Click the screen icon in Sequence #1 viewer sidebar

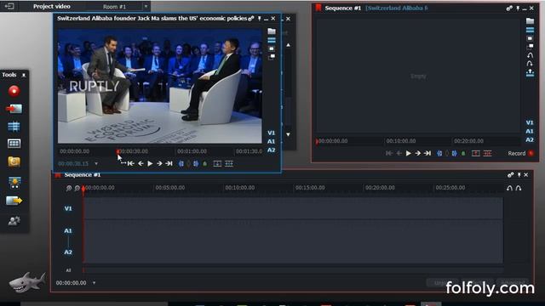click(x=530, y=38)
